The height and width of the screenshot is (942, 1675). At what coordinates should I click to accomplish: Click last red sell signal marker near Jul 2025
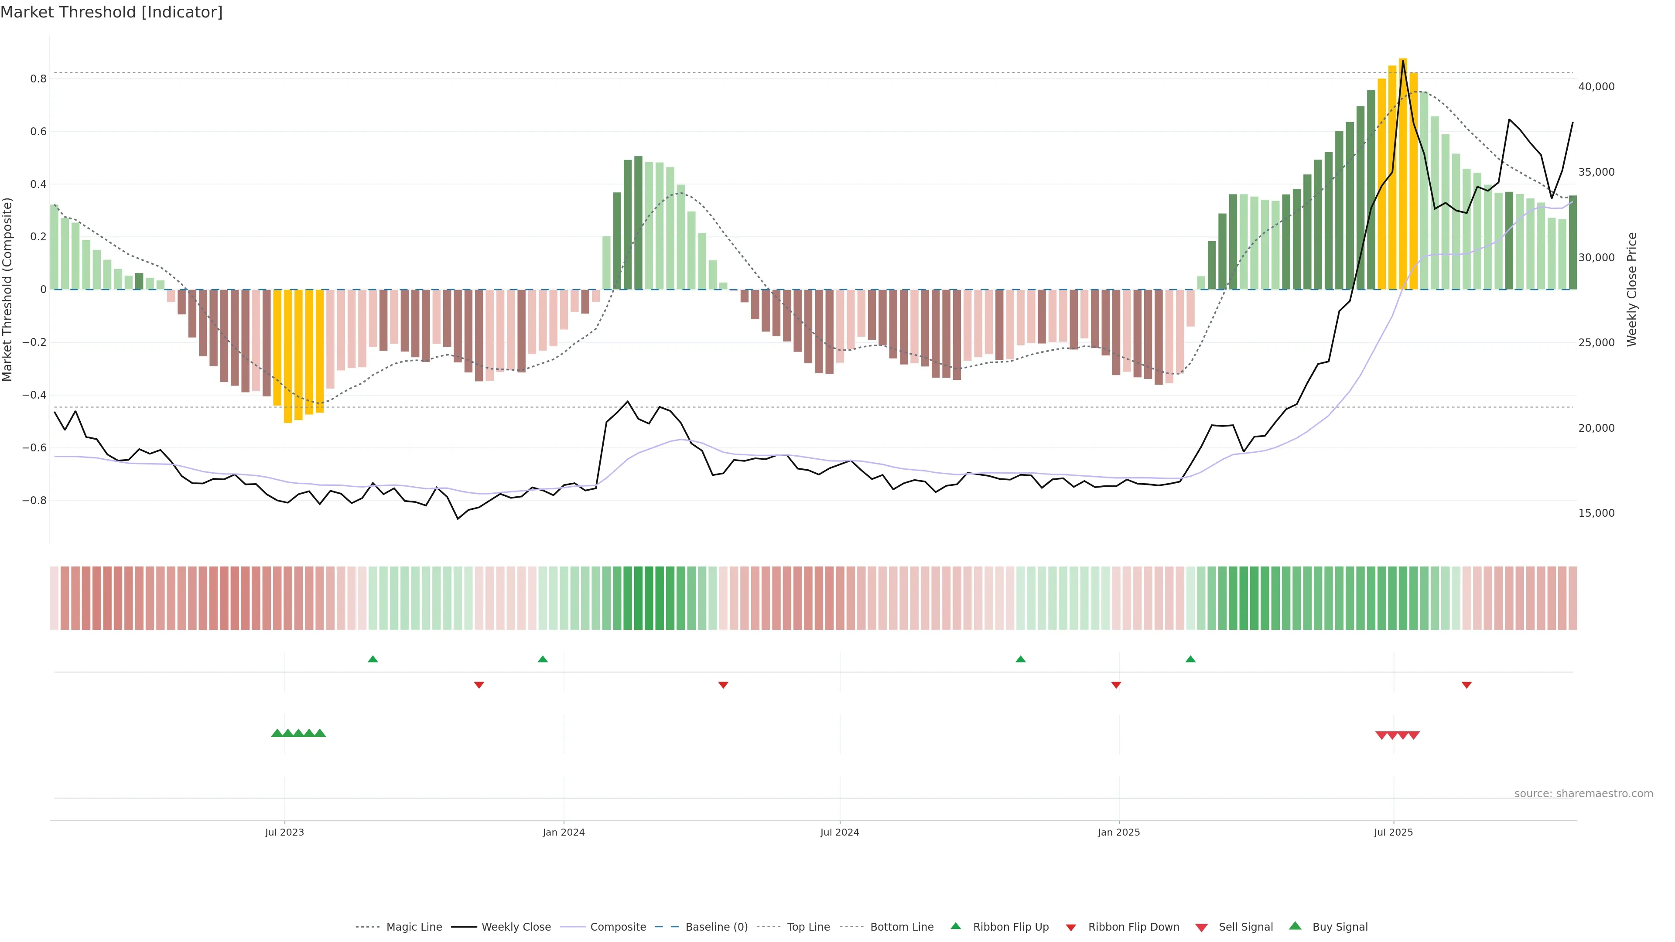pyautogui.click(x=1414, y=735)
